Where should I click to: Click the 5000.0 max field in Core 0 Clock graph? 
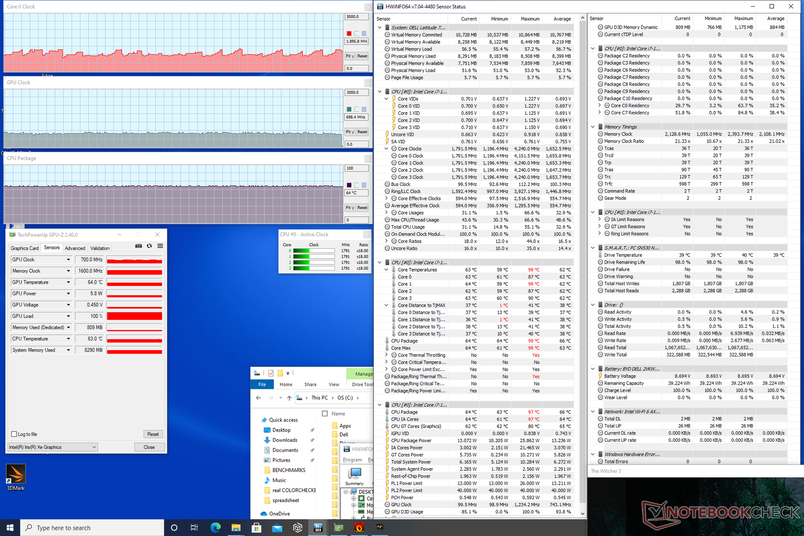pyautogui.click(x=356, y=17)
